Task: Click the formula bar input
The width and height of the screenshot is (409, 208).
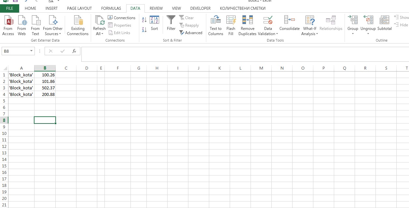Action: [245, 54]
